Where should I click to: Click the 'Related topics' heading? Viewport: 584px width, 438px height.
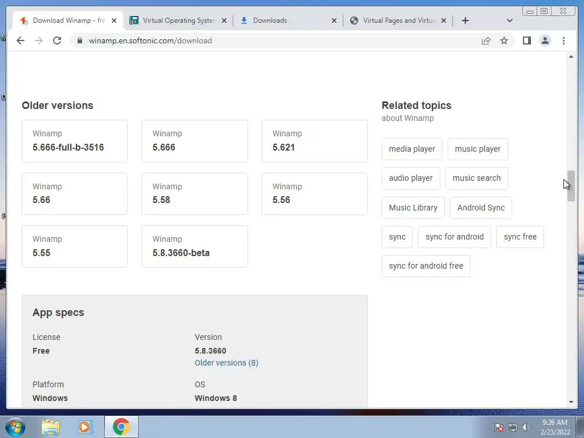pos(416,106)
